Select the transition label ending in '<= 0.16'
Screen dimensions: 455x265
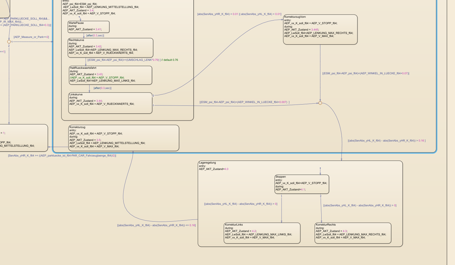pyautogui.click(x=156, y=225)
